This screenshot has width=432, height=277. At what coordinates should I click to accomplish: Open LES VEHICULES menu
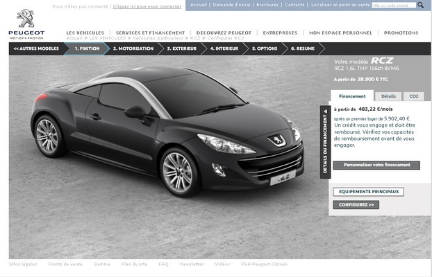click(85, 33)
